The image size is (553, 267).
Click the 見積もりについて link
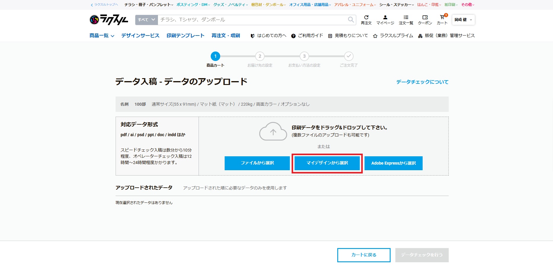coord(348,36)
